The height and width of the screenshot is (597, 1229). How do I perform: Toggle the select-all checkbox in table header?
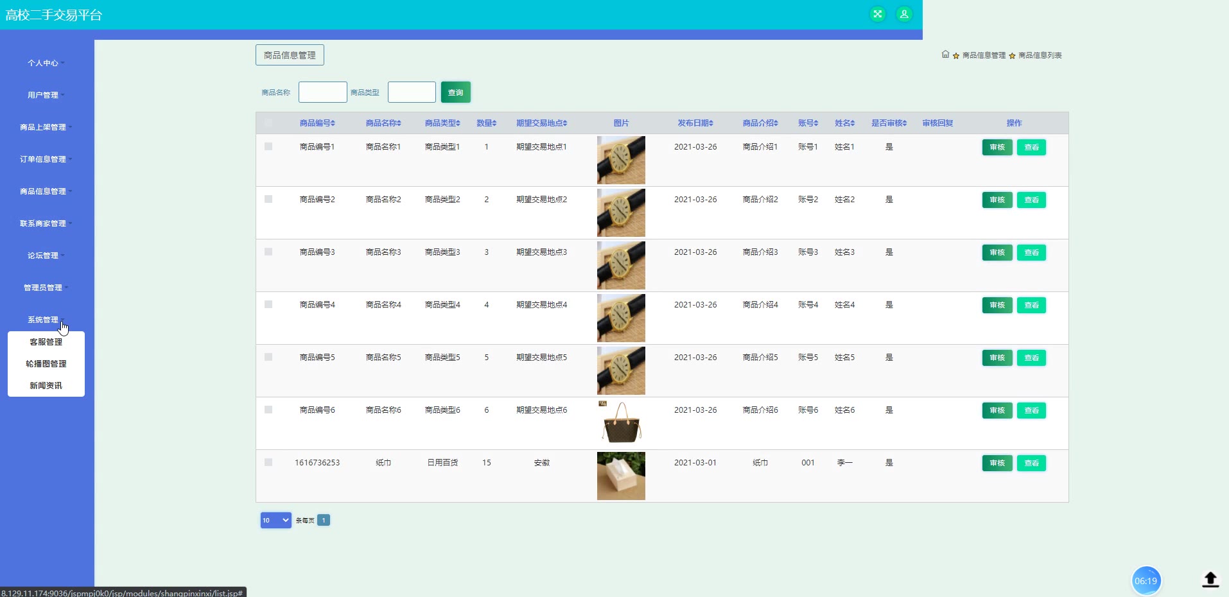coord(268,123)
